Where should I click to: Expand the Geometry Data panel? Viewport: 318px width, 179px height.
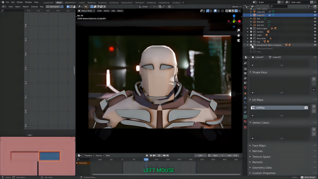click(250, 168)
